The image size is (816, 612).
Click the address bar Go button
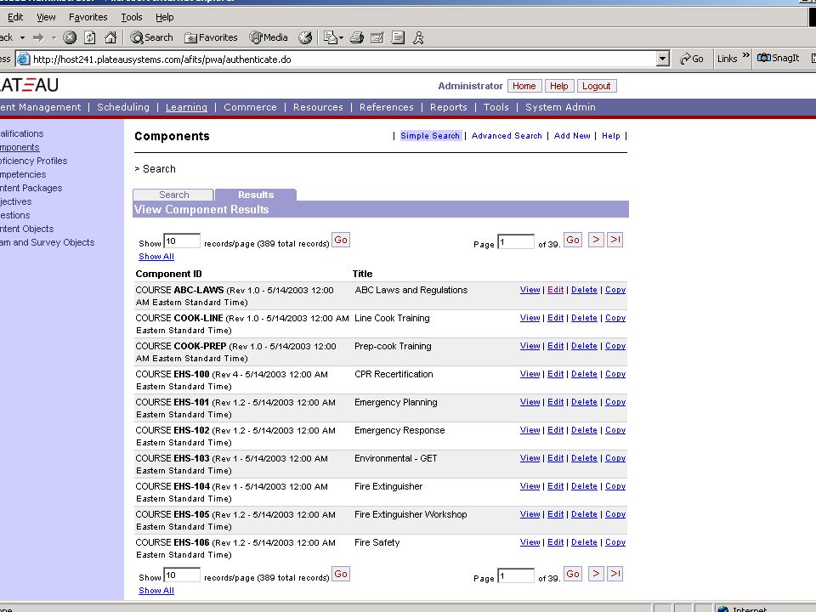(x=692, y=59)
